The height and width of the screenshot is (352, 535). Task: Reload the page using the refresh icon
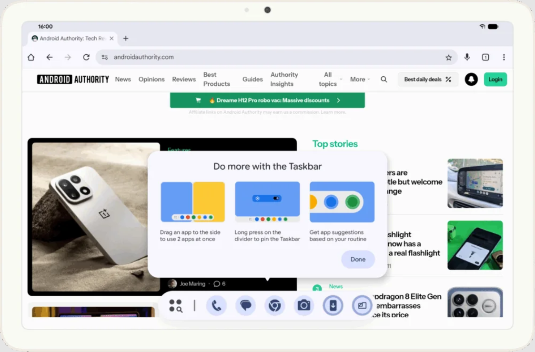click(86, 57)
